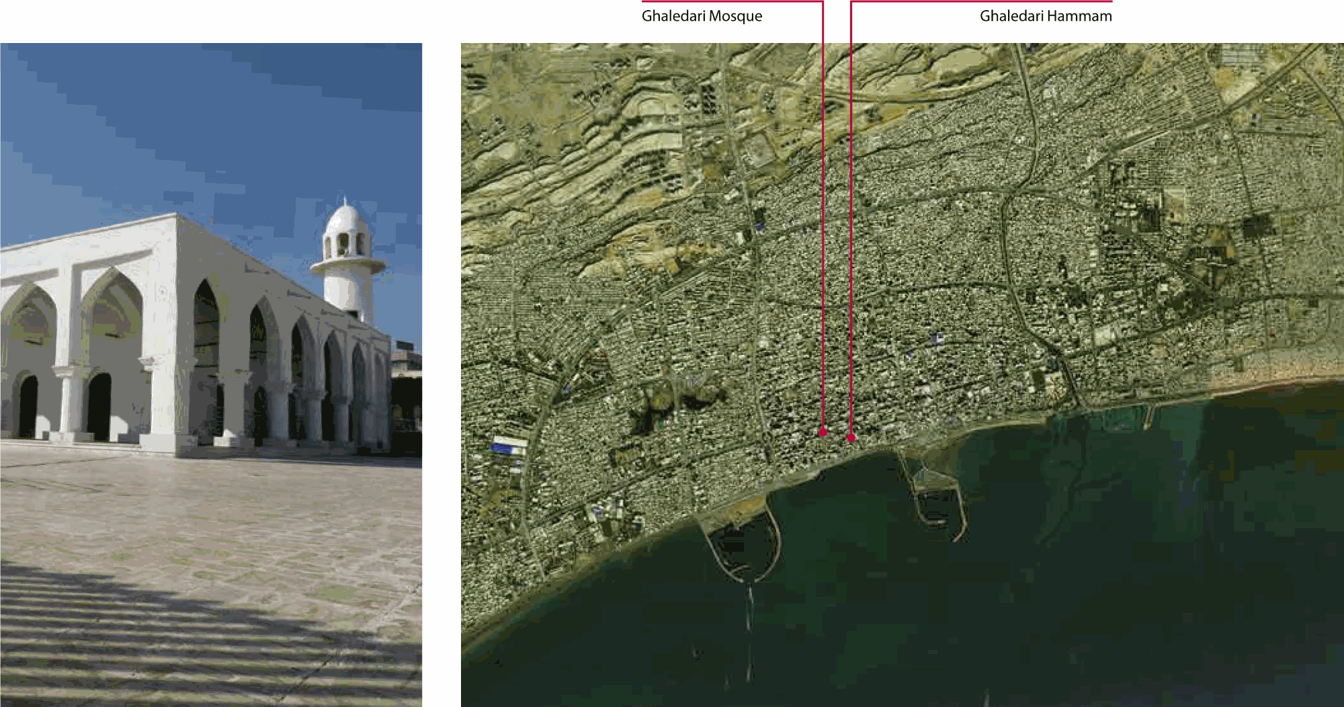The width and height of the screenshot is (1344, 707).
Task: Click the vertical red leader line for Mosque
Action: [x=823, y=202]
